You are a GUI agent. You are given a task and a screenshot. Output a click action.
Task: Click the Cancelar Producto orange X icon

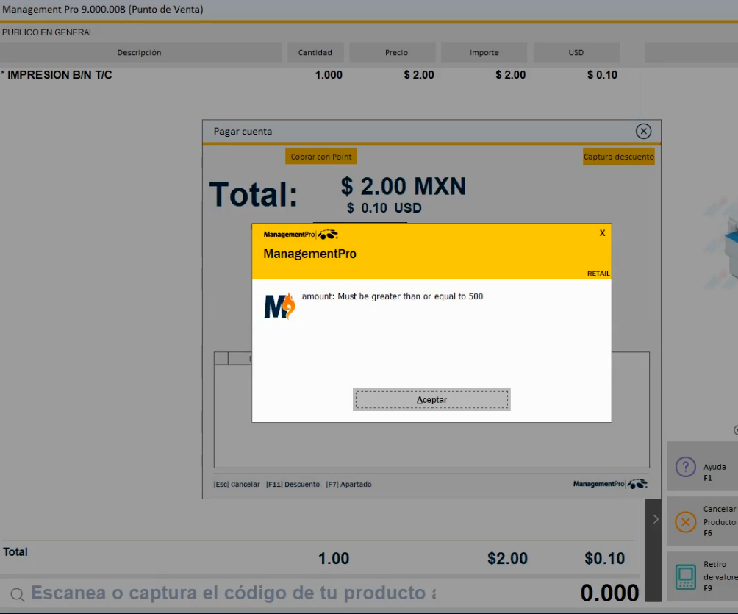pyautogui.click(x=685, y=522)
